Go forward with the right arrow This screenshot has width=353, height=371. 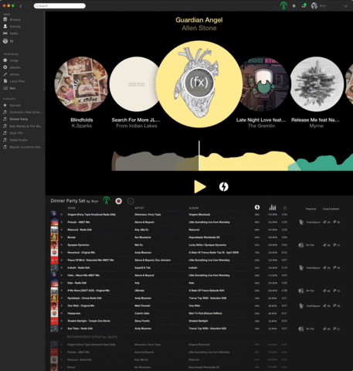pos(26,6)
